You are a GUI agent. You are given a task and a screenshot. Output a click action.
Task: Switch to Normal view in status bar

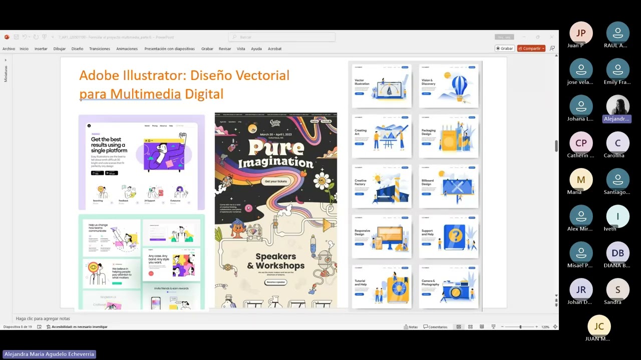[x=458, y=327]
